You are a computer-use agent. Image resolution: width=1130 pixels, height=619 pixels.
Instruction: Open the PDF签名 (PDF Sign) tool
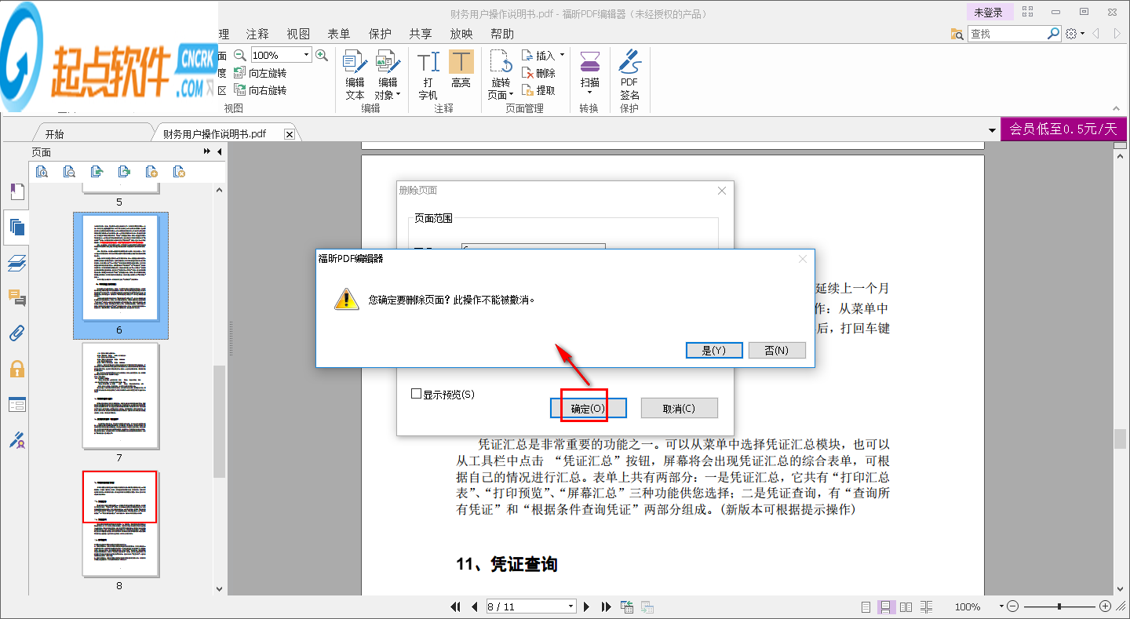[x=629, y=75]
